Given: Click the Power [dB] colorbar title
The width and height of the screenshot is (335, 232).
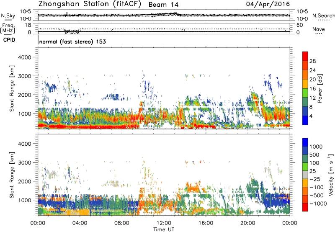Looking at the screenshot, I should tap(320, 88).
